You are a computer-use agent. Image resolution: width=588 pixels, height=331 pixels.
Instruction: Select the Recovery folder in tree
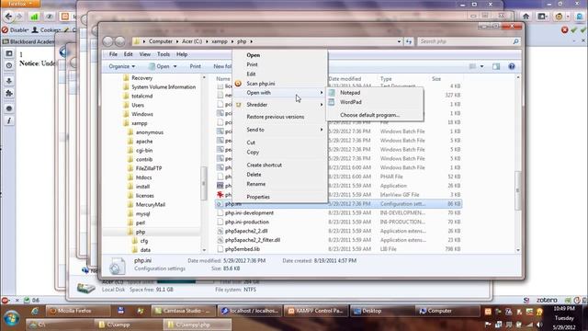pos(141,78)
